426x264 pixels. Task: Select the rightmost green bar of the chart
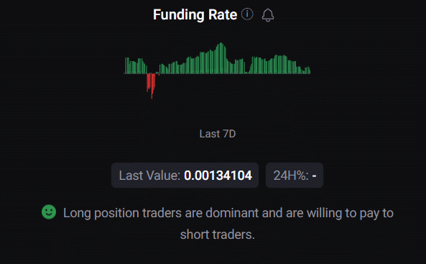tap(309, 70)
